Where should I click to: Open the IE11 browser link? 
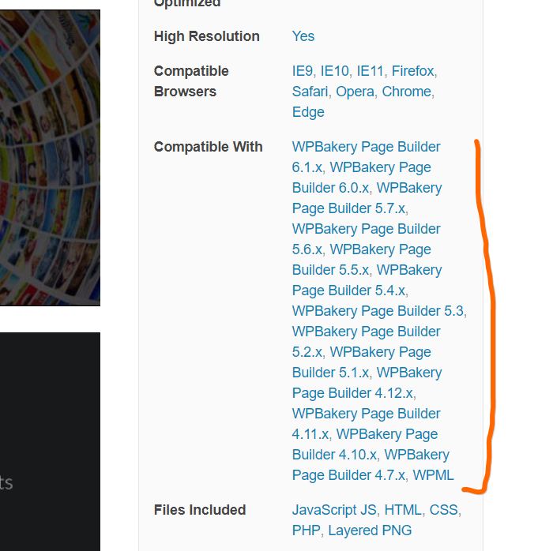[x=370, y=71]
